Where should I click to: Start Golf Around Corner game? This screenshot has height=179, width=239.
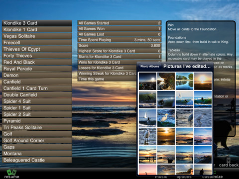point(37,141)
